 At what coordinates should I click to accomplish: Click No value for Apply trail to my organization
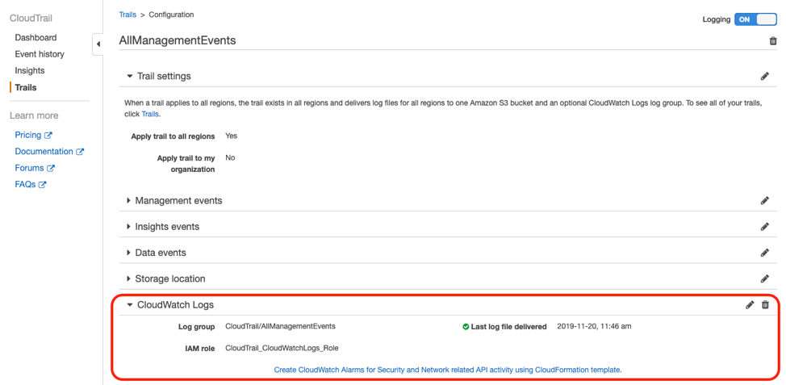[230, 157]
